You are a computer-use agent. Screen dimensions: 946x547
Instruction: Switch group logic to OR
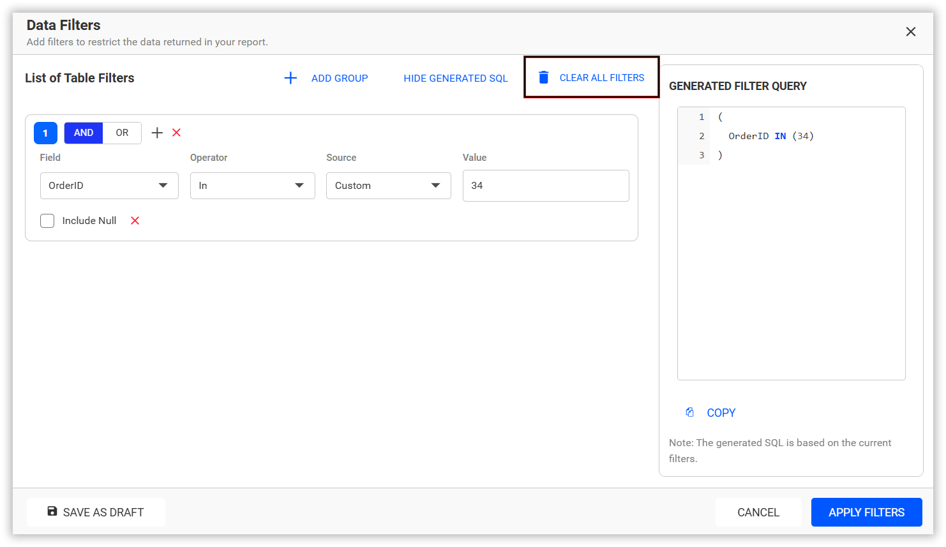pyautogui.click(x=122, y=133)
